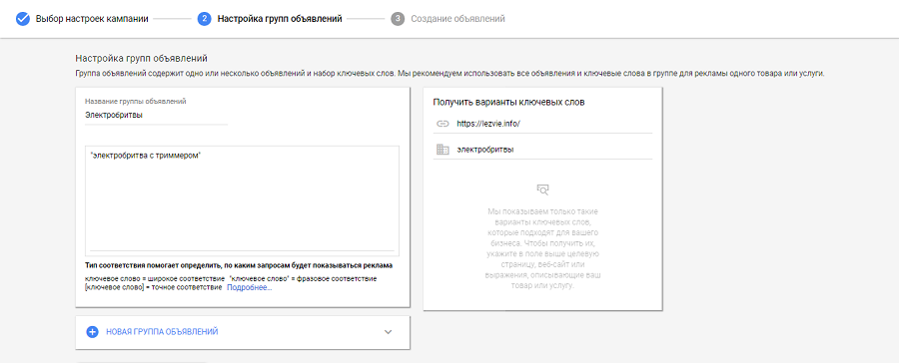Open the Подробнее link
The width and height of the screenshot is (899, 363).
click(x=250, y=287)
